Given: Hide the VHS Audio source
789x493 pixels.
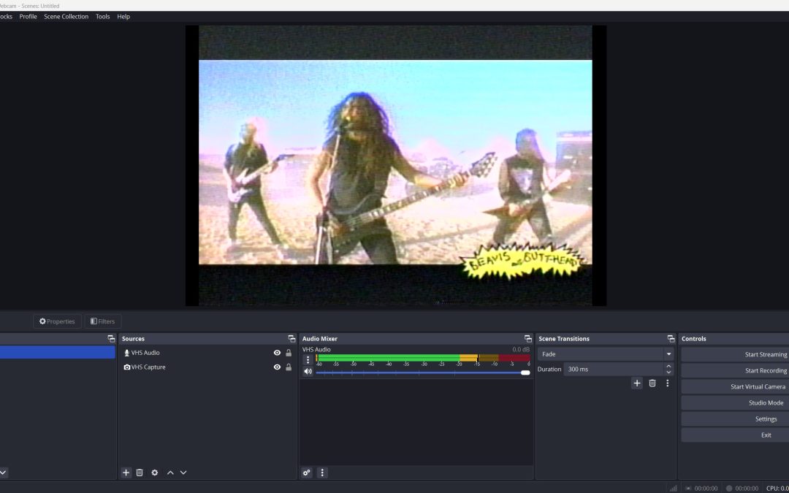Looking at the screenshot, I should coord(277,353).
